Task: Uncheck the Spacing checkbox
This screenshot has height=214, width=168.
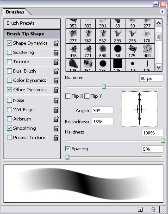Action: click(x=68, y=149)
